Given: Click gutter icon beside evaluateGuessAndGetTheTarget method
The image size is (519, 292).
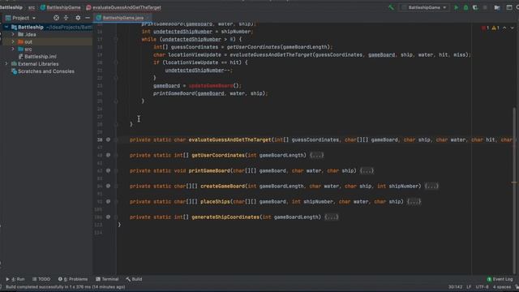Looking at the screenshot, I should tap(108, 140).
